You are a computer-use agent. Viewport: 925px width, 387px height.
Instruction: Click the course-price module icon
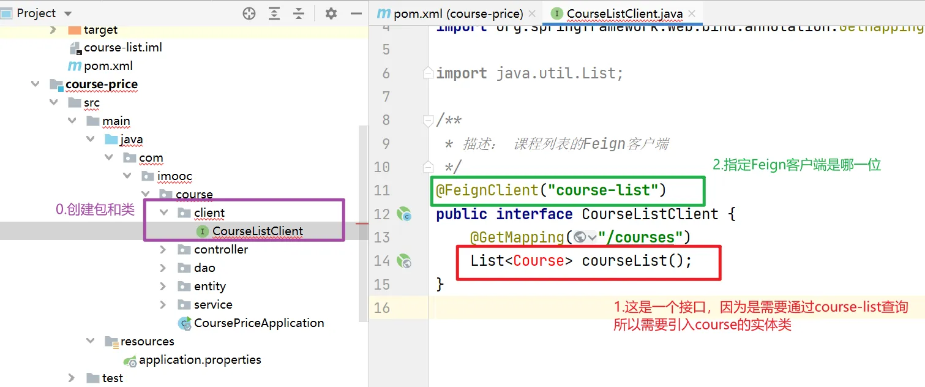pyautogui.click(x=56, y=84)
